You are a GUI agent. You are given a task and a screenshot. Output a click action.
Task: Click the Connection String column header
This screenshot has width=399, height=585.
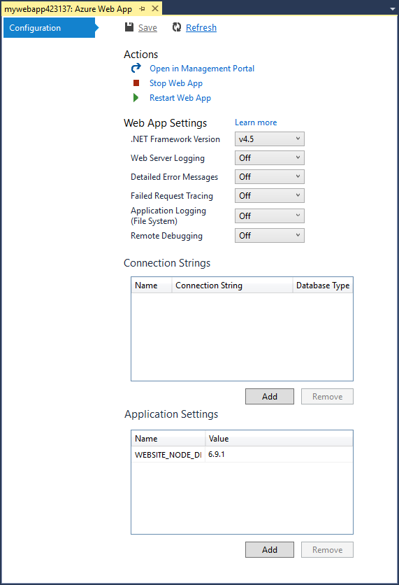pos(232,286)
